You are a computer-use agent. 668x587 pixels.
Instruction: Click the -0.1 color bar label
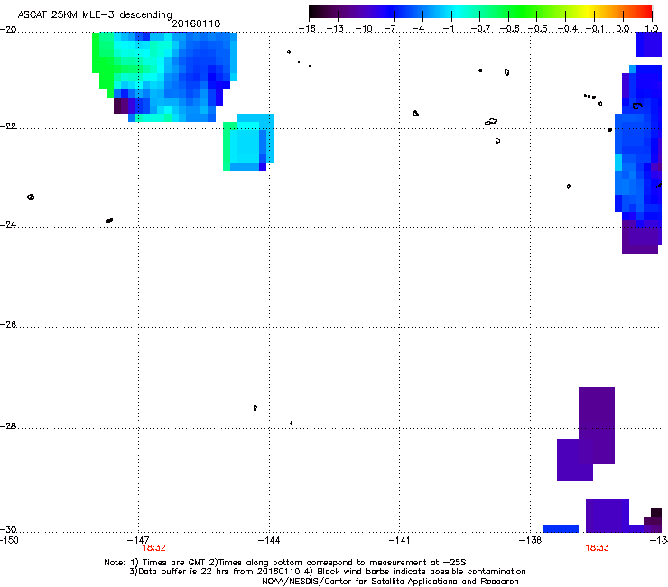coord(596,29)
